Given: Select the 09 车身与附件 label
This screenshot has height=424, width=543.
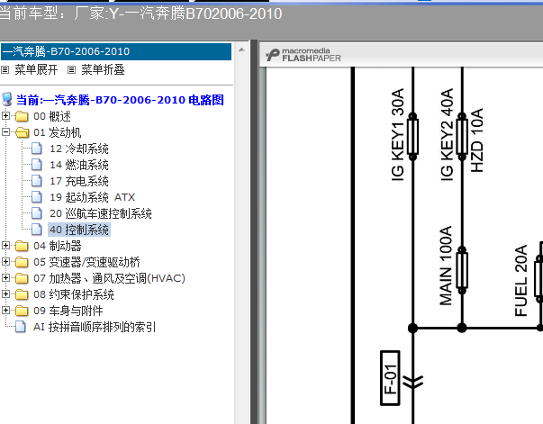Looking at the screenshot, I should 68,311.
